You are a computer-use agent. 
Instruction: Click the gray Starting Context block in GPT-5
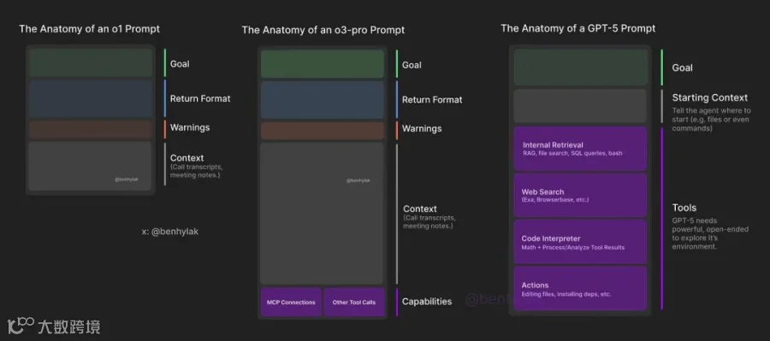580,106
